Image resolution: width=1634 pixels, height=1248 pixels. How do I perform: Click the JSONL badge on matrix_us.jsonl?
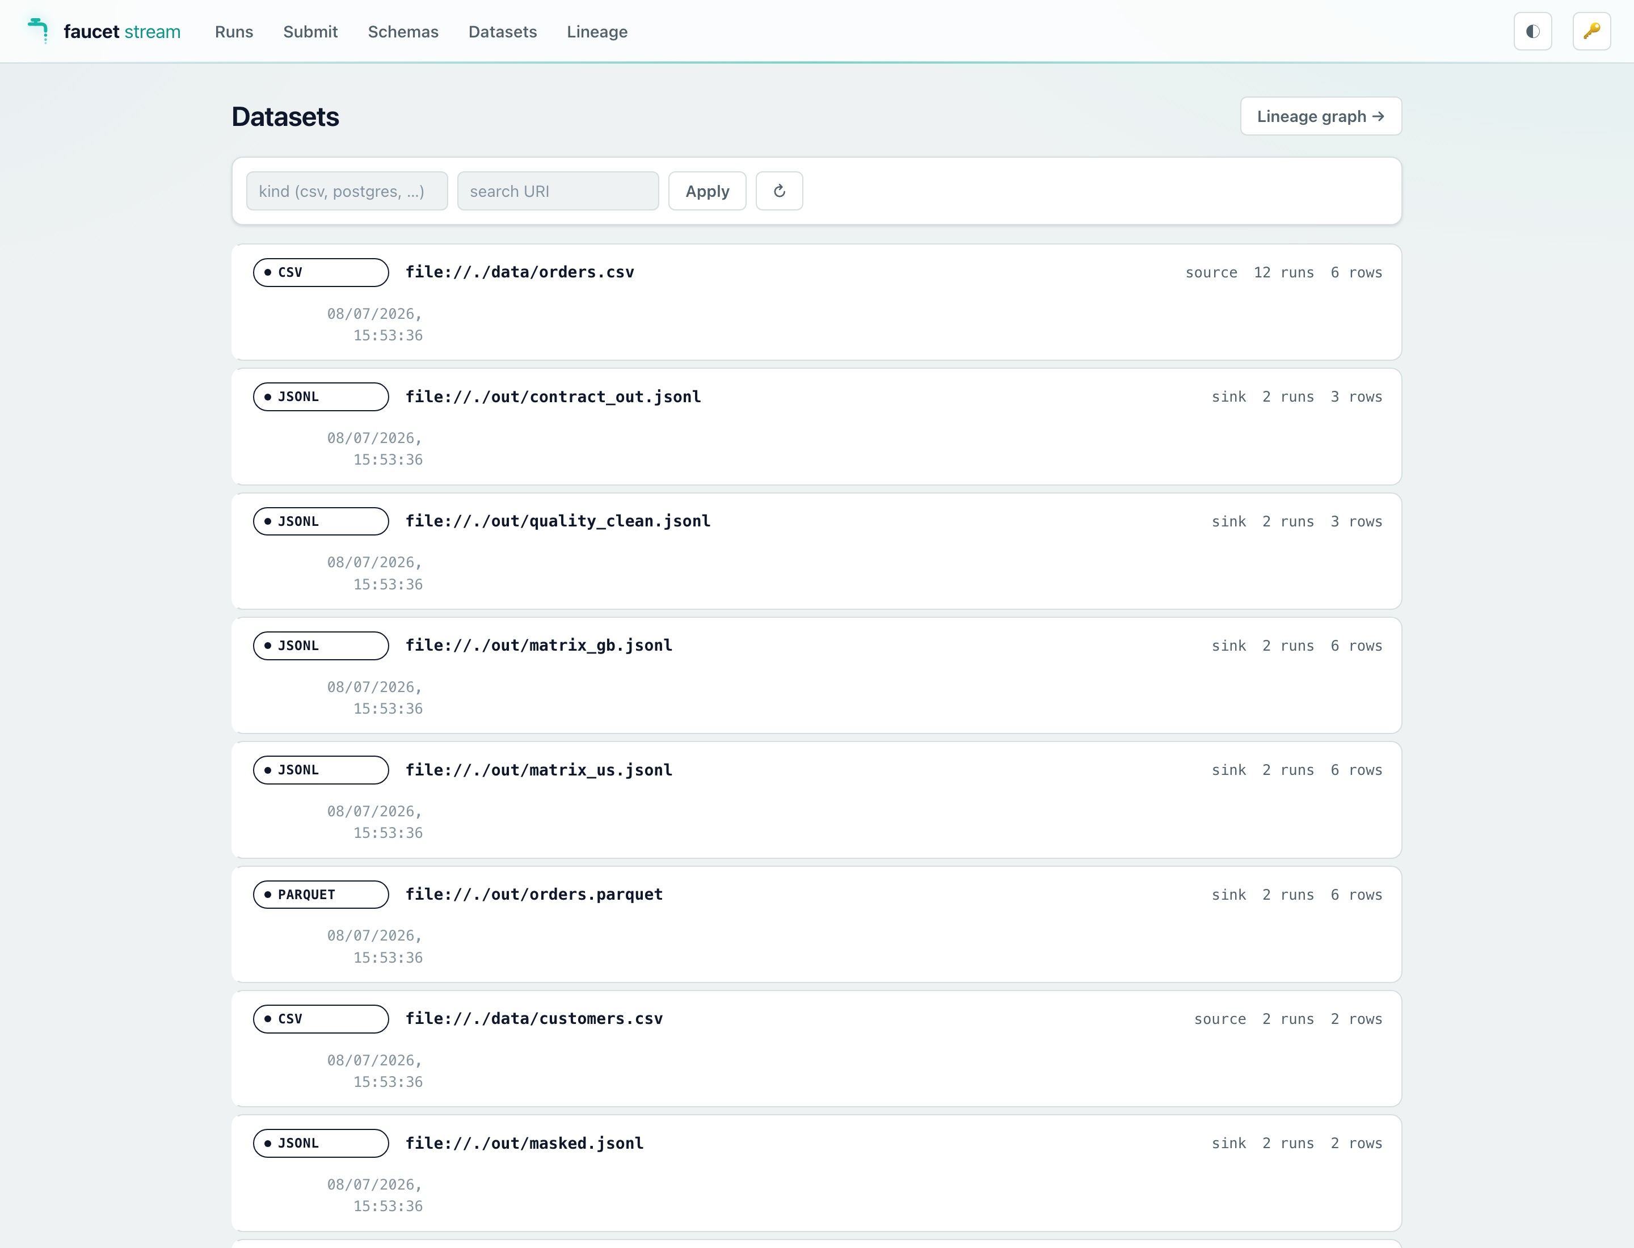(321, 770)
